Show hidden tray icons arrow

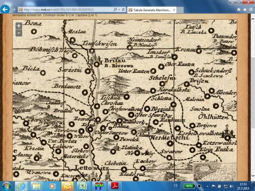click(x=207, y=186)
